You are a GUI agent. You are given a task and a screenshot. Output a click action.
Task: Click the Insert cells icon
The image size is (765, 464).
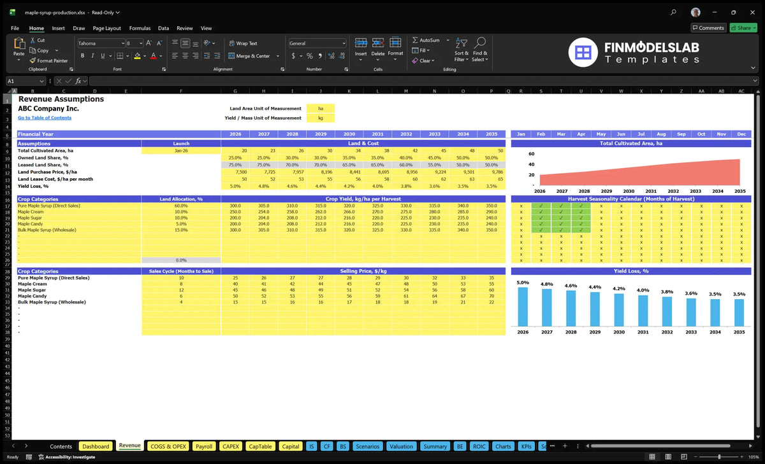pos(361,43)
